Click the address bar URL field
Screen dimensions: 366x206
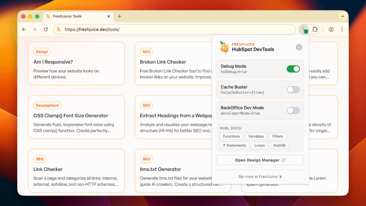click(x=174, y=29)
